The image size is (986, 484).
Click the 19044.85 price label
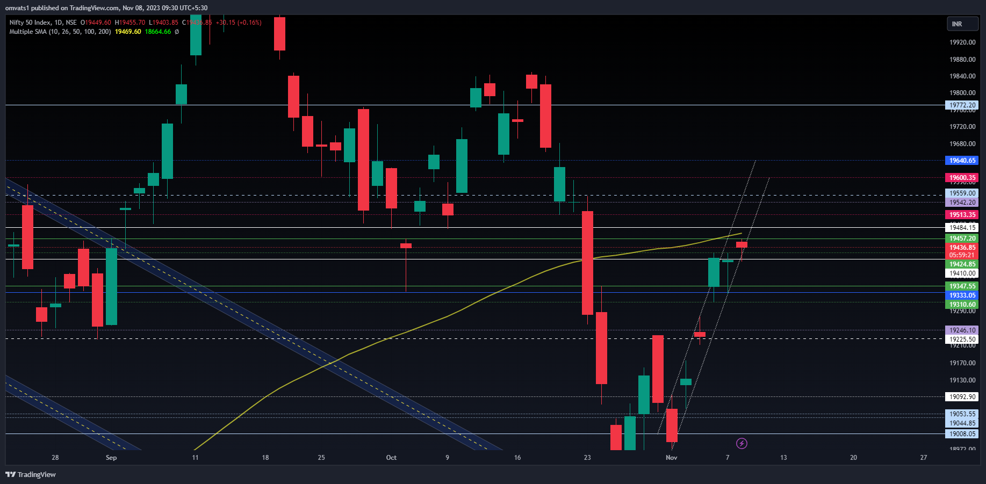[962, 423]
